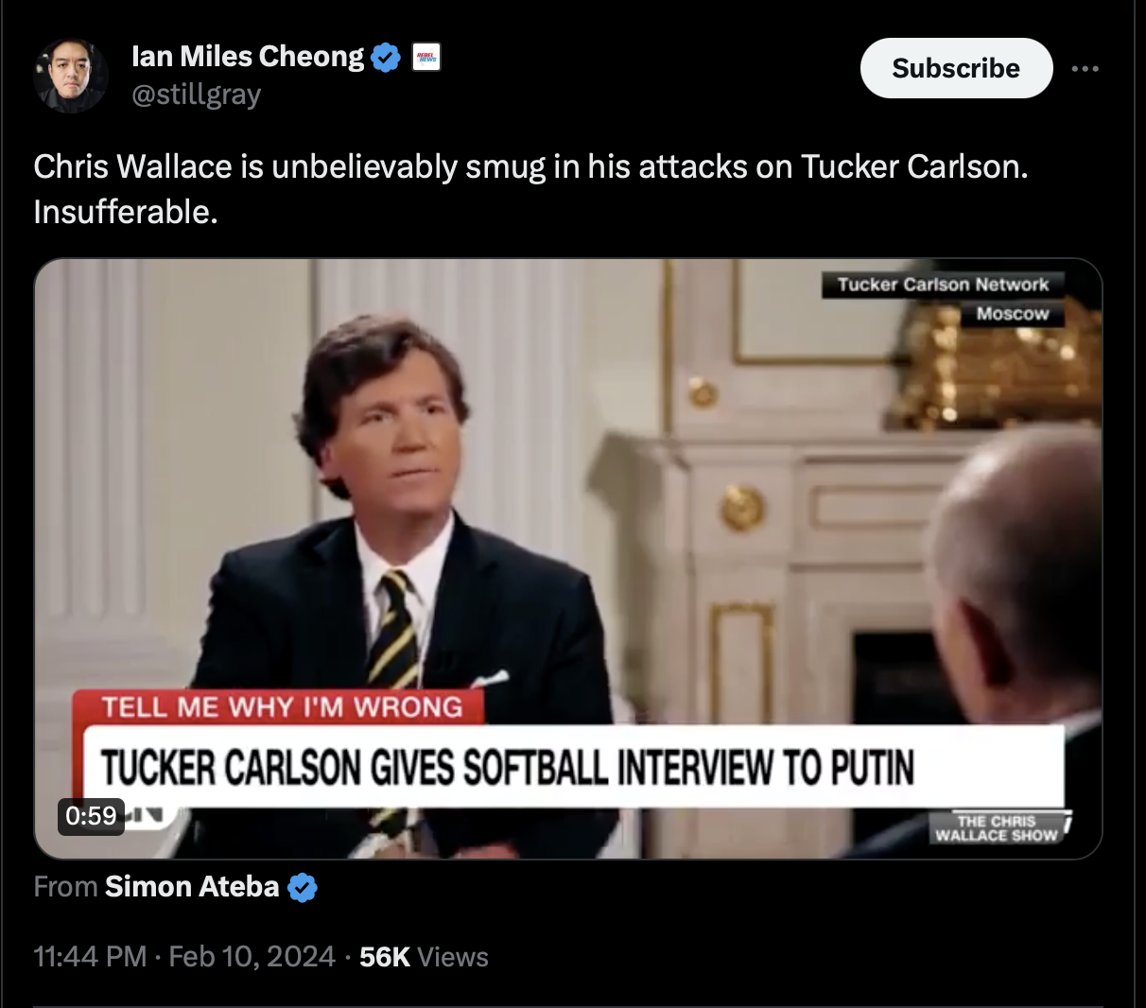Click the blue verified badge beside Ian Miles Cheong
Viewport: 1146px width, 1008px height.
(x=385, y=58)
